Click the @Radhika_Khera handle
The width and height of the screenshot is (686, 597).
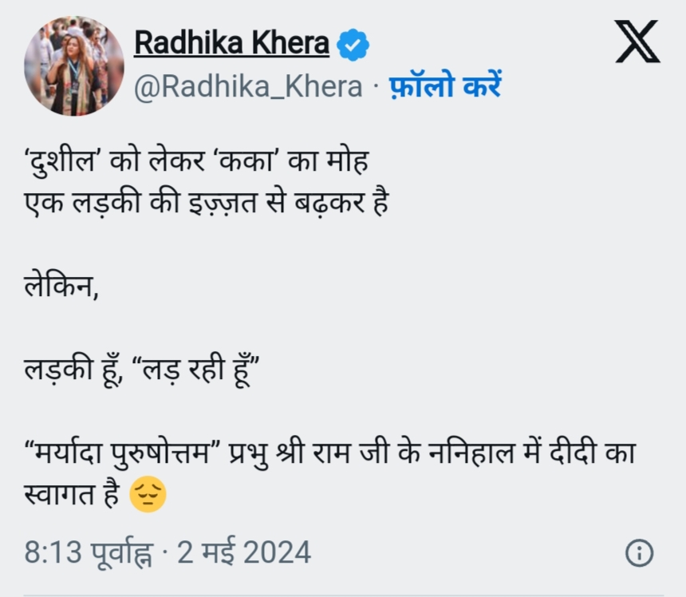coord(247,87)
